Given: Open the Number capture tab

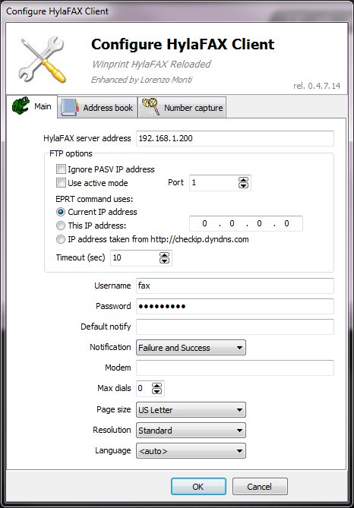Looking at the screenshot, I should pyautogui.click(x=182, y=108).
